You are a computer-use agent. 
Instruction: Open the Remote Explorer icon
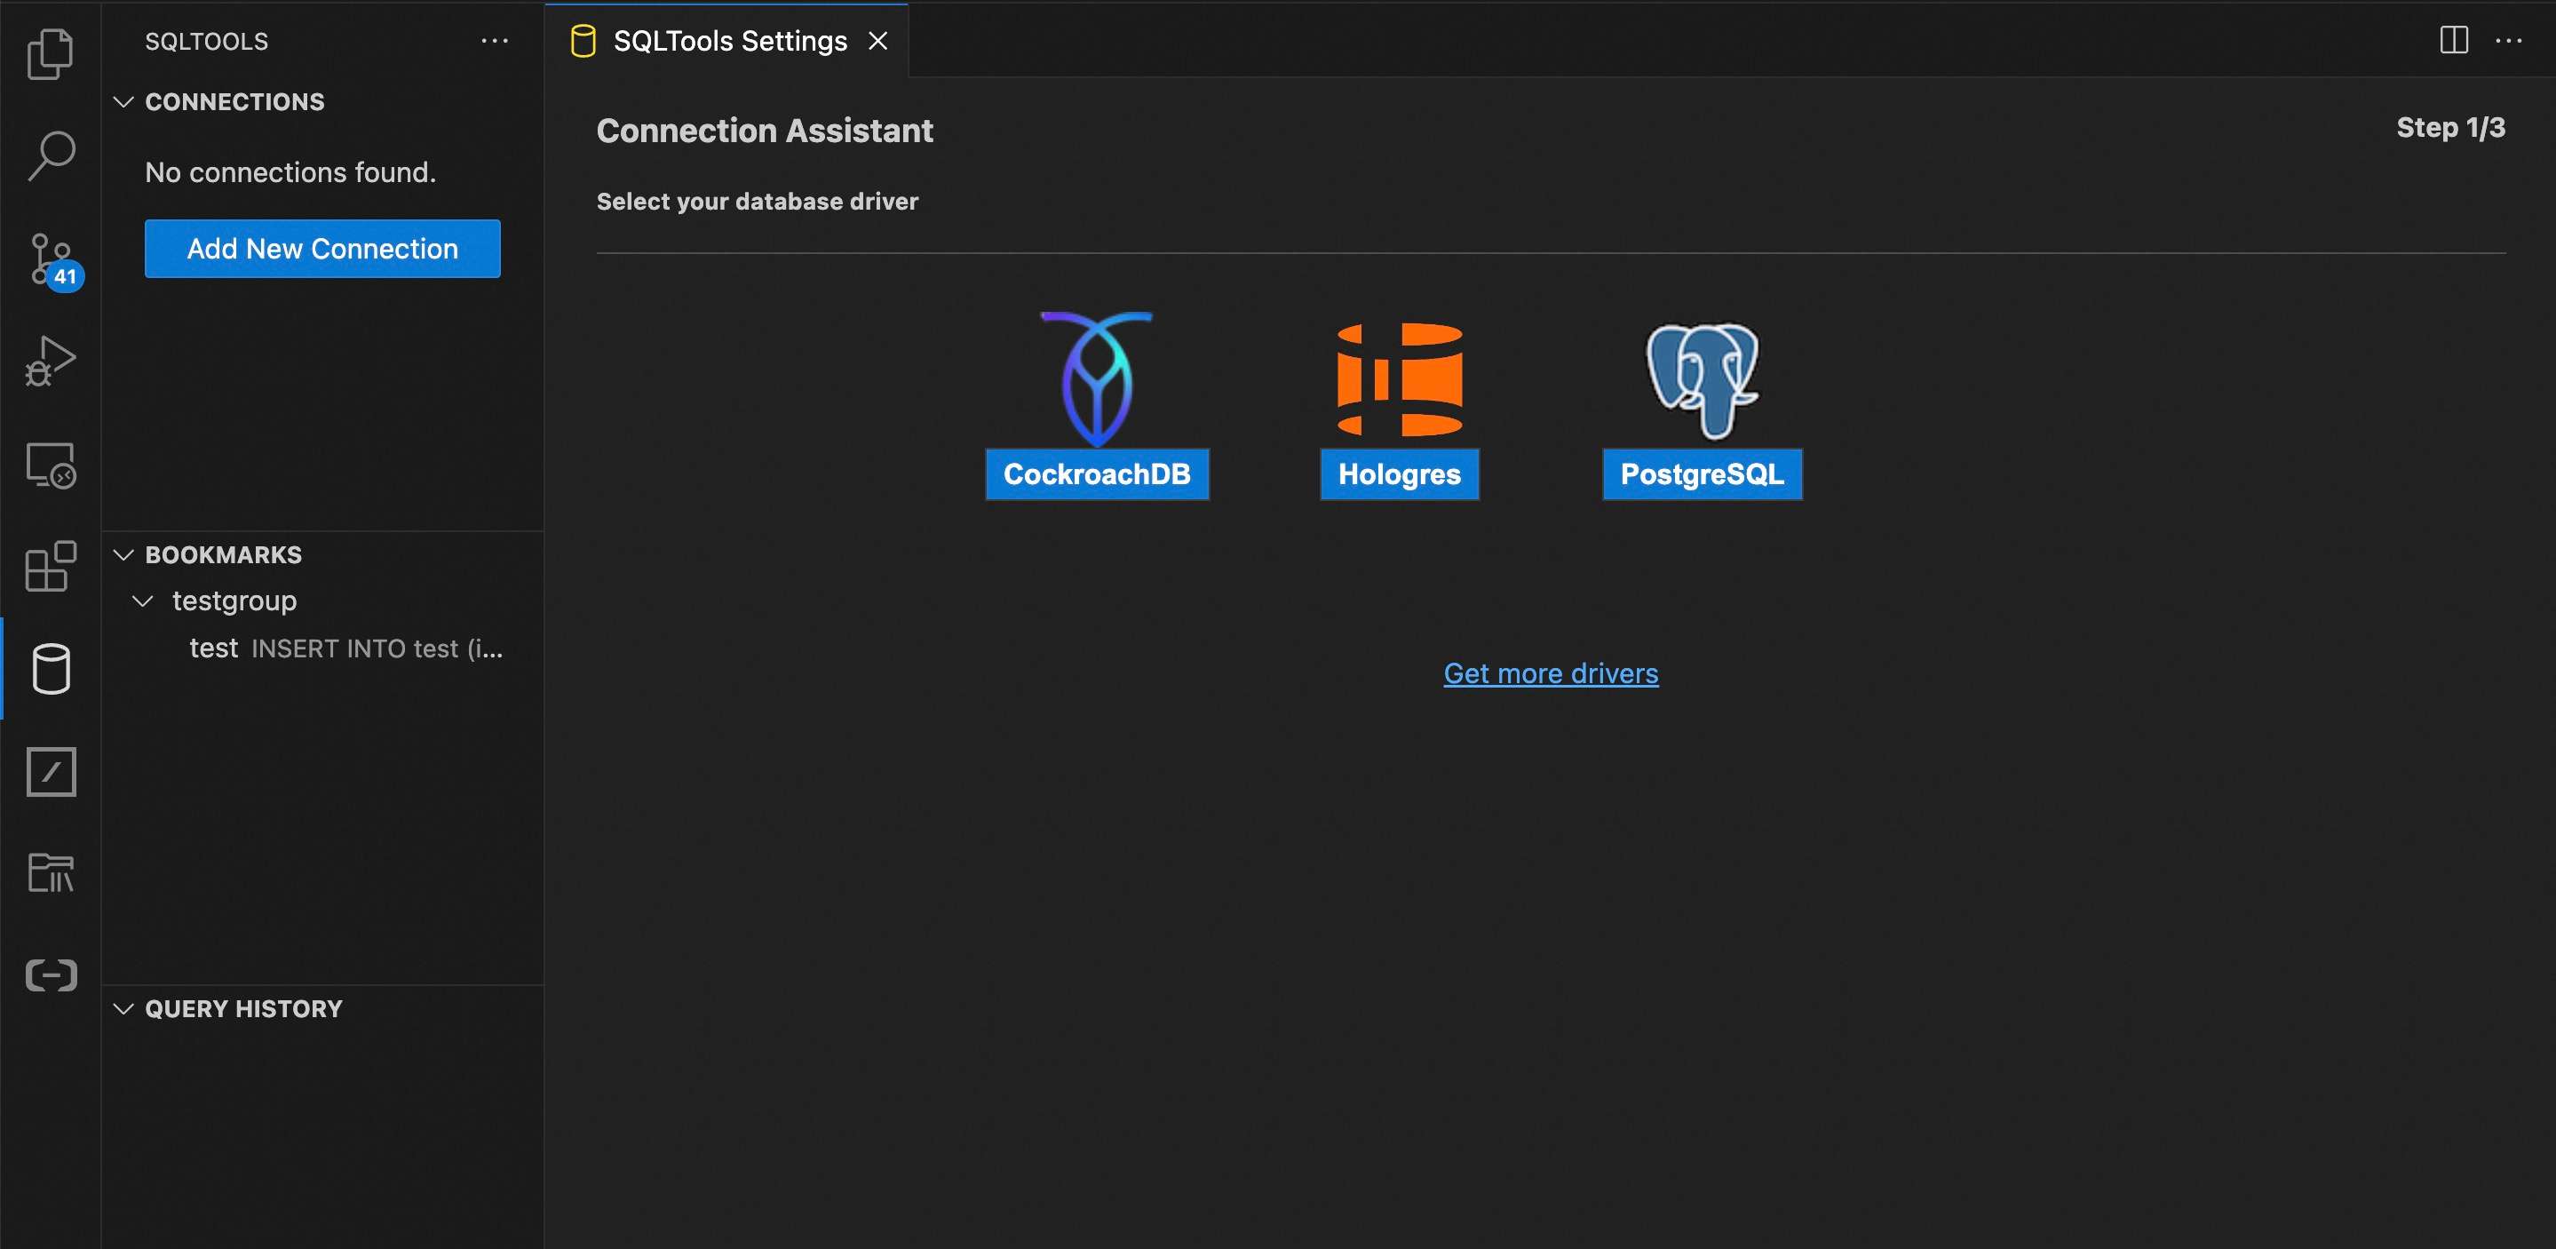coord(51,465)
